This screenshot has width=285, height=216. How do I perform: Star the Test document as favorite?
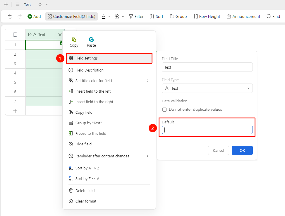click(x=40, y=4)
